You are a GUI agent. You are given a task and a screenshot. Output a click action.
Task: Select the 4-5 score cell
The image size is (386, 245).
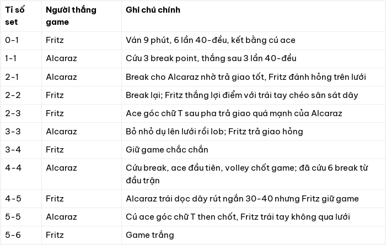[13, 199]
